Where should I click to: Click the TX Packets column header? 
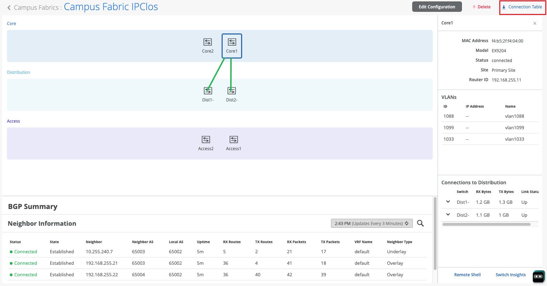tap(330, 242)
